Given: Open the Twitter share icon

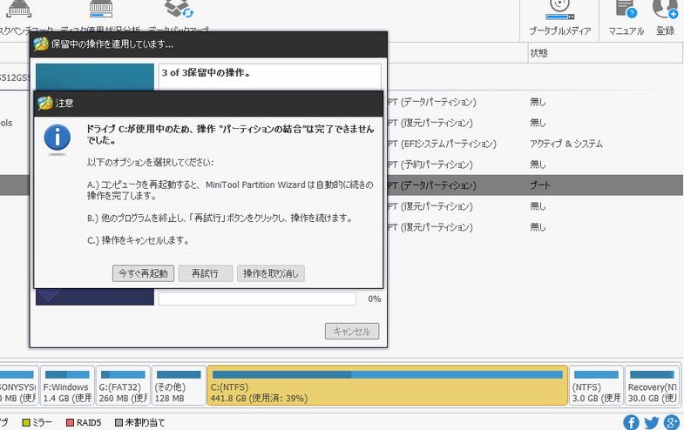Looking at the screenshot, I should (651, 422).
